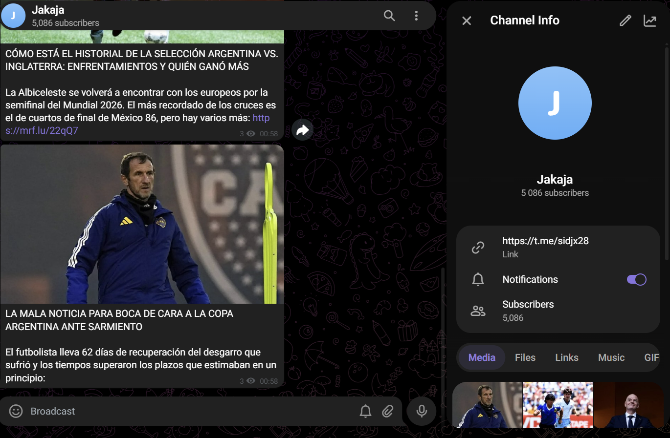670x438 pixels.
Task: Open channel statistics chart icon
Action: point(650,21)
